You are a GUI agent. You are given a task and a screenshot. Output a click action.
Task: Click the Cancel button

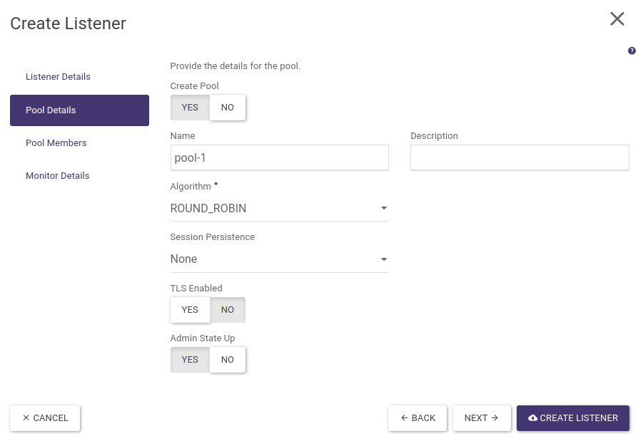45,418
